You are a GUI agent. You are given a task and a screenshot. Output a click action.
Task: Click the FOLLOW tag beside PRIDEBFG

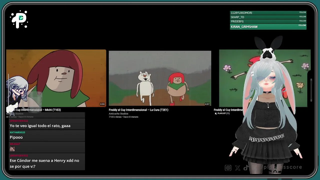coord(302,21)
